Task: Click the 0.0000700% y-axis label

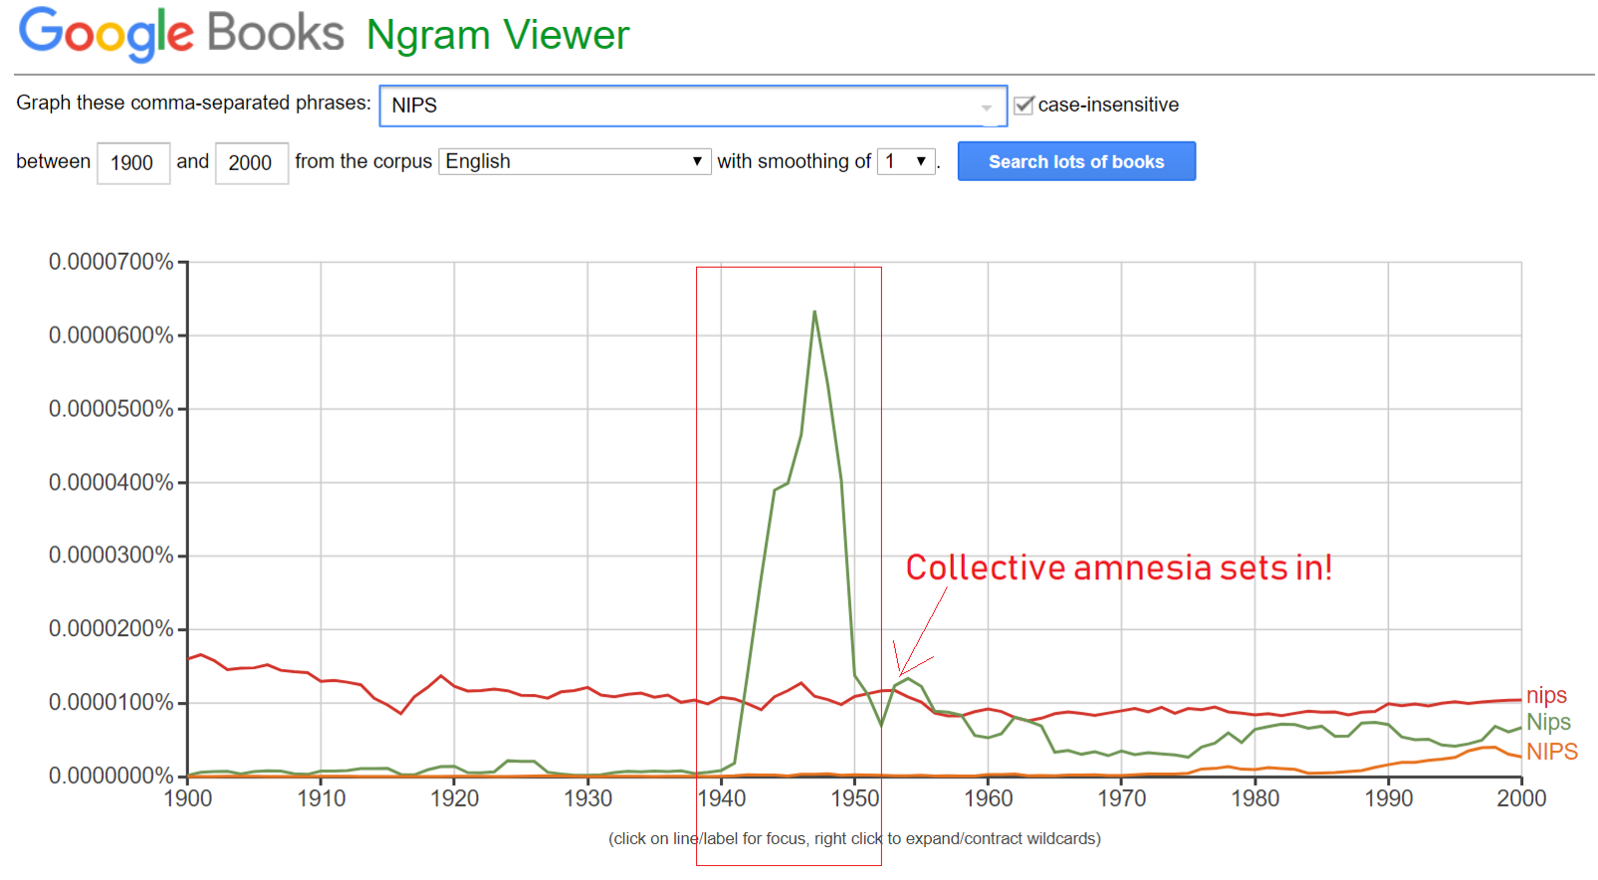Action: 111,262
